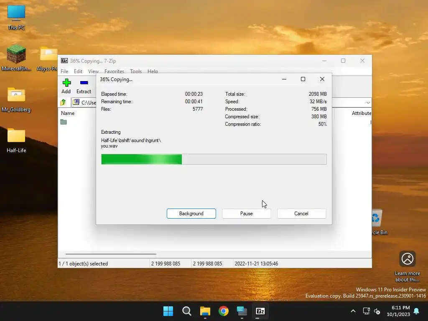Image resolution: width=428 pixels, height=321 pixels.
Task: Click the status bar date 2022-11-21 13:05:46
Action: point(256,264)
